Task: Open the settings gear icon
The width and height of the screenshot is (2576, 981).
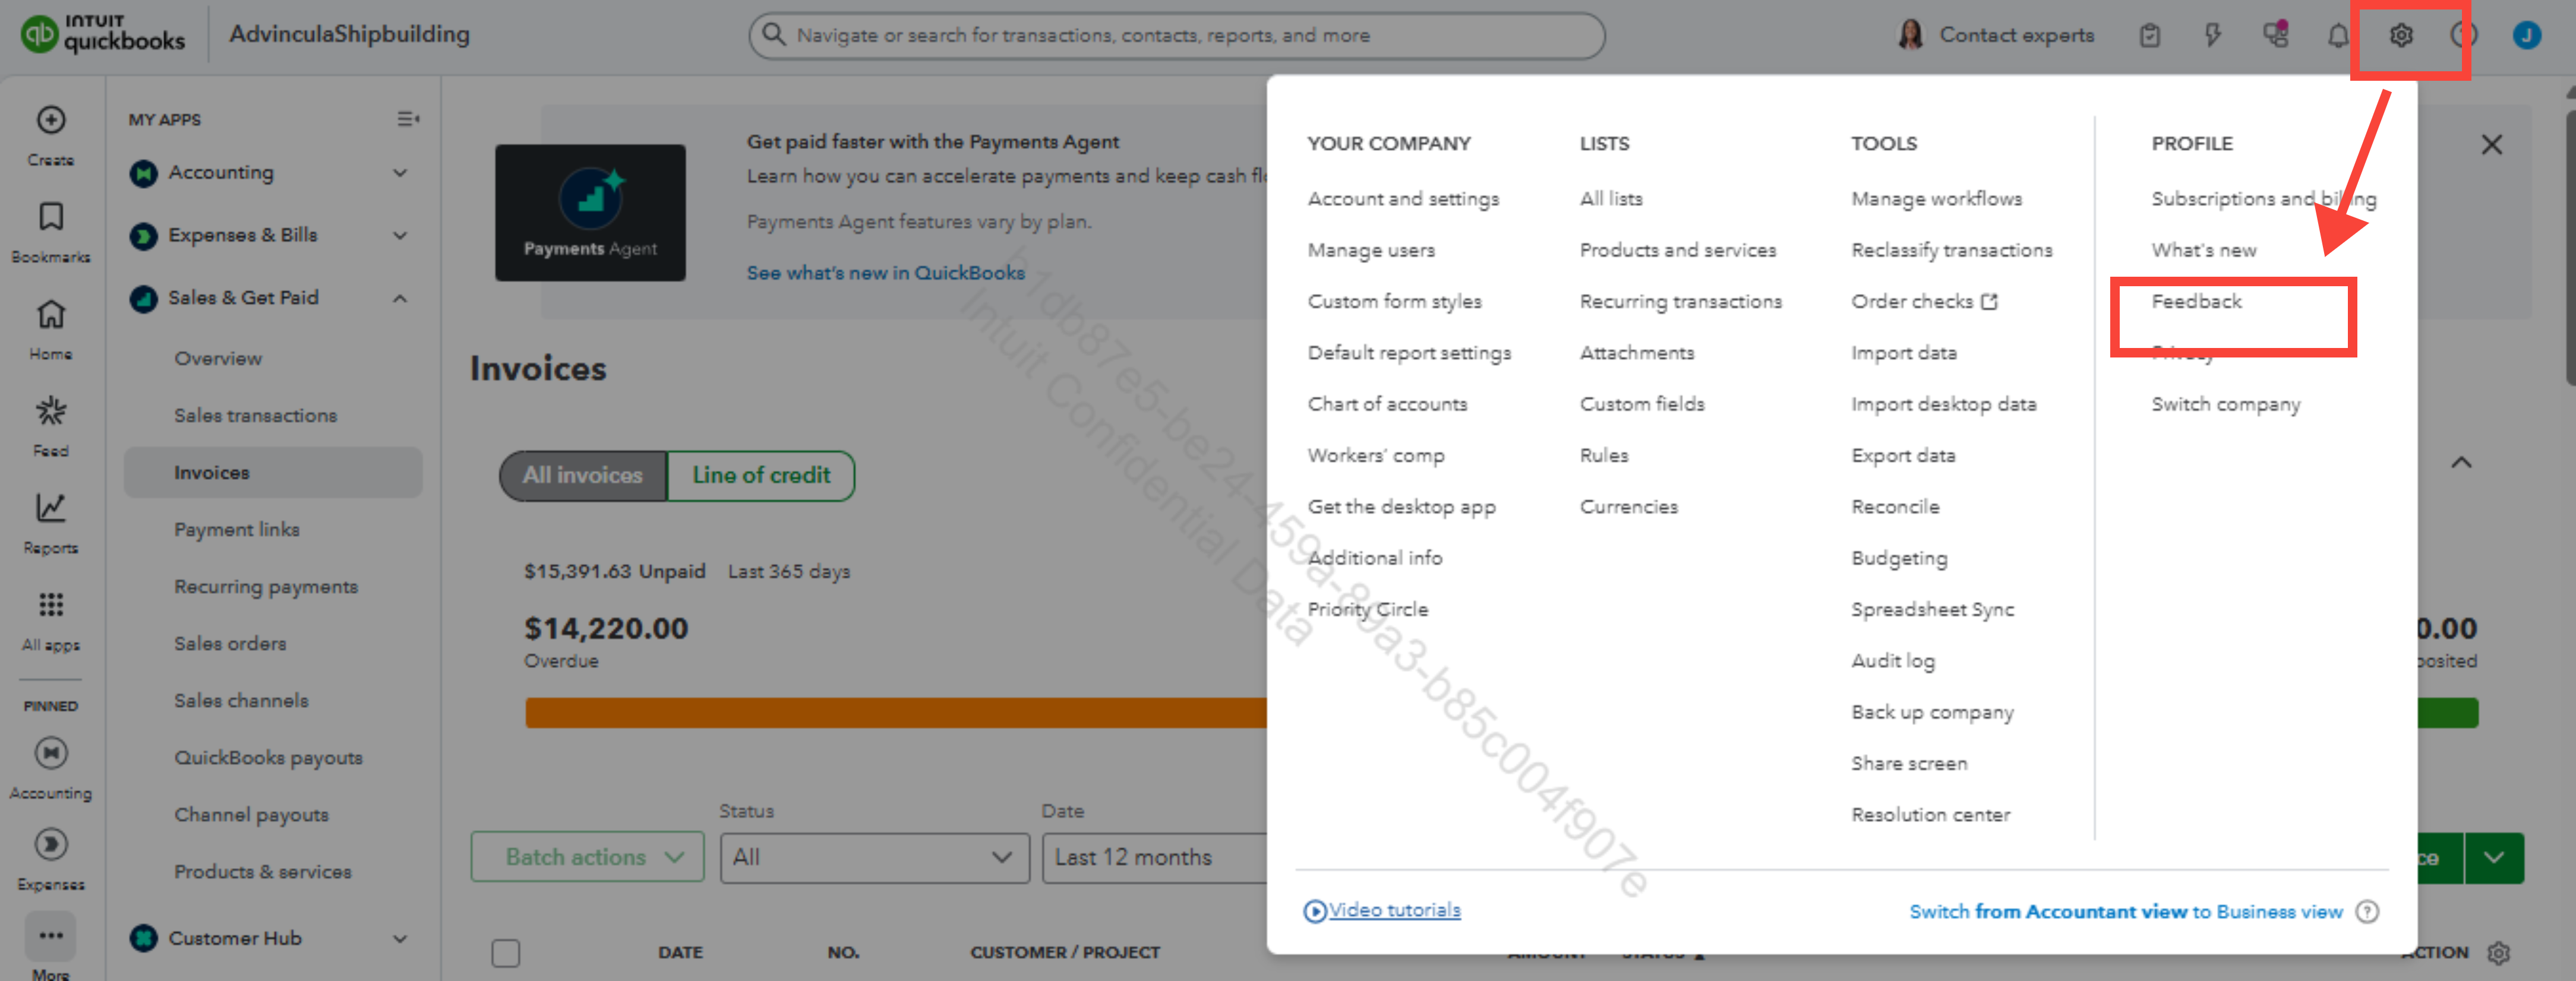Action: (2400, 36)
